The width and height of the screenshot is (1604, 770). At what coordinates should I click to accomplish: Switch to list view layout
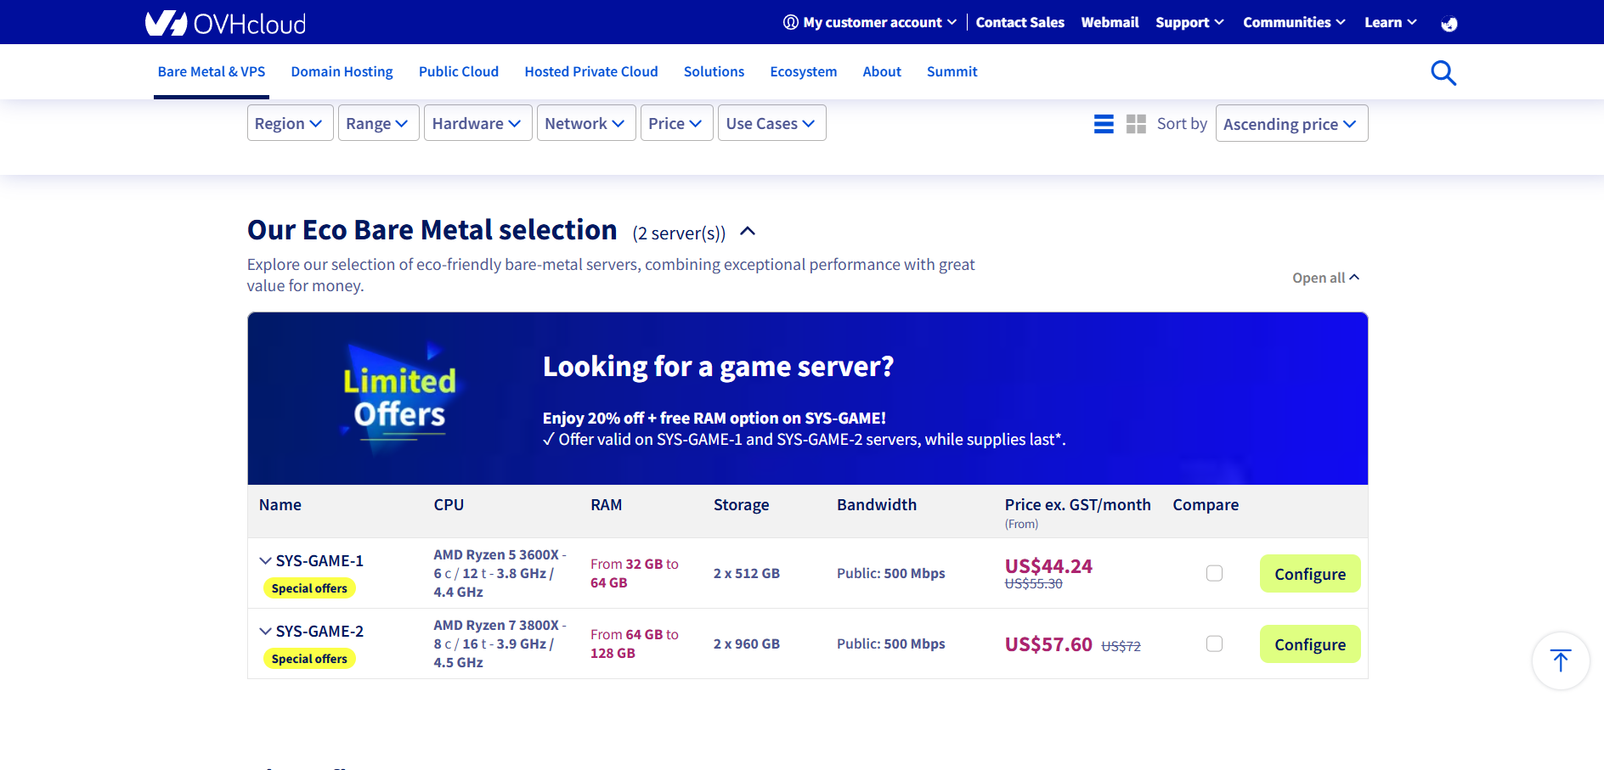tap(1104, 124)
